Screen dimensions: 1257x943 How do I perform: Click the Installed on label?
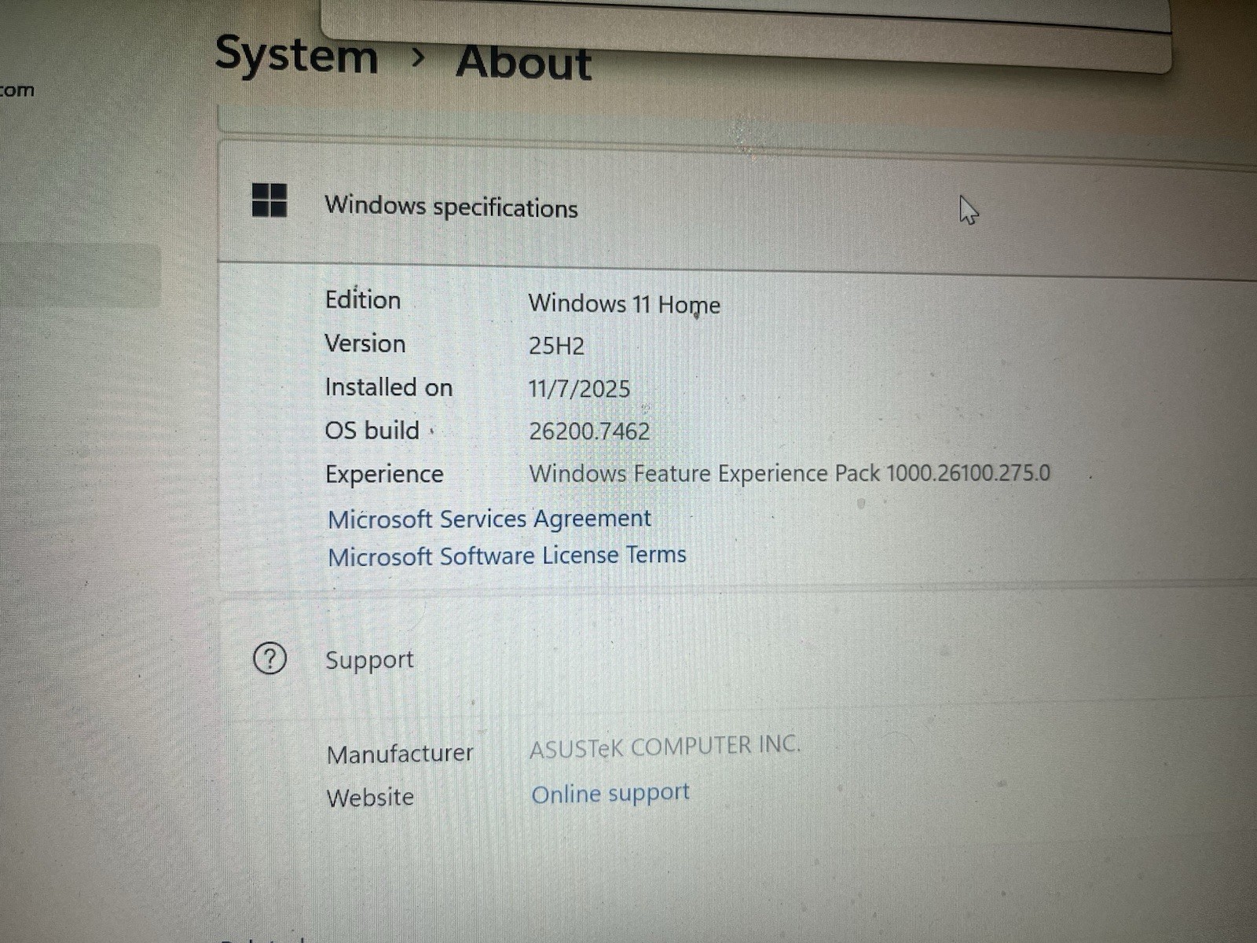tap(389, 387)
